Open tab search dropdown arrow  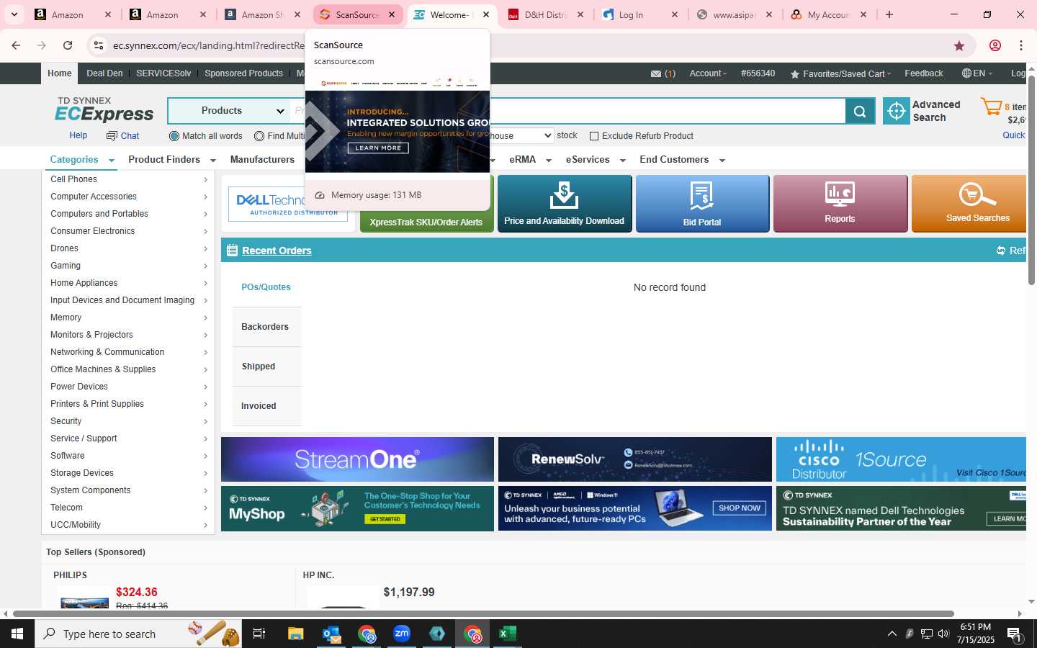(14, 14)
